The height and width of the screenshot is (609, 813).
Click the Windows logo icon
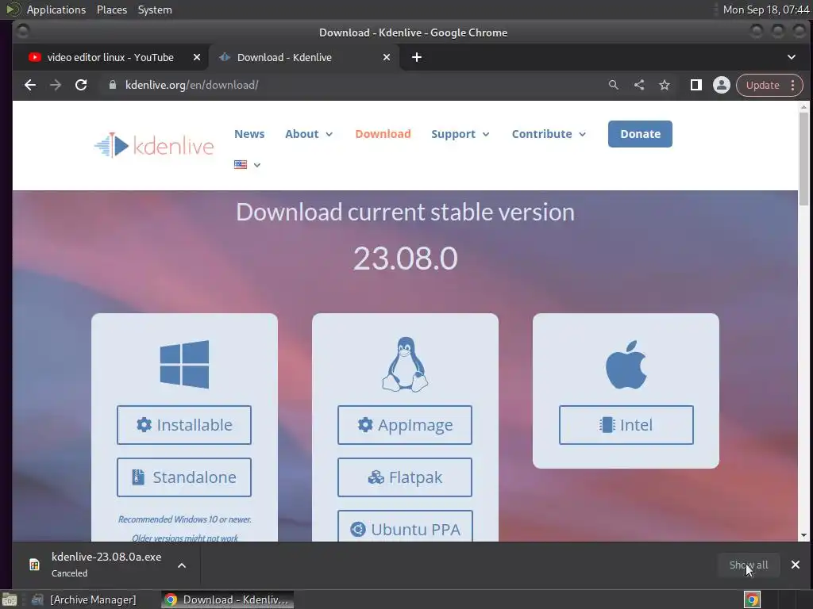(x=184, y=364)
